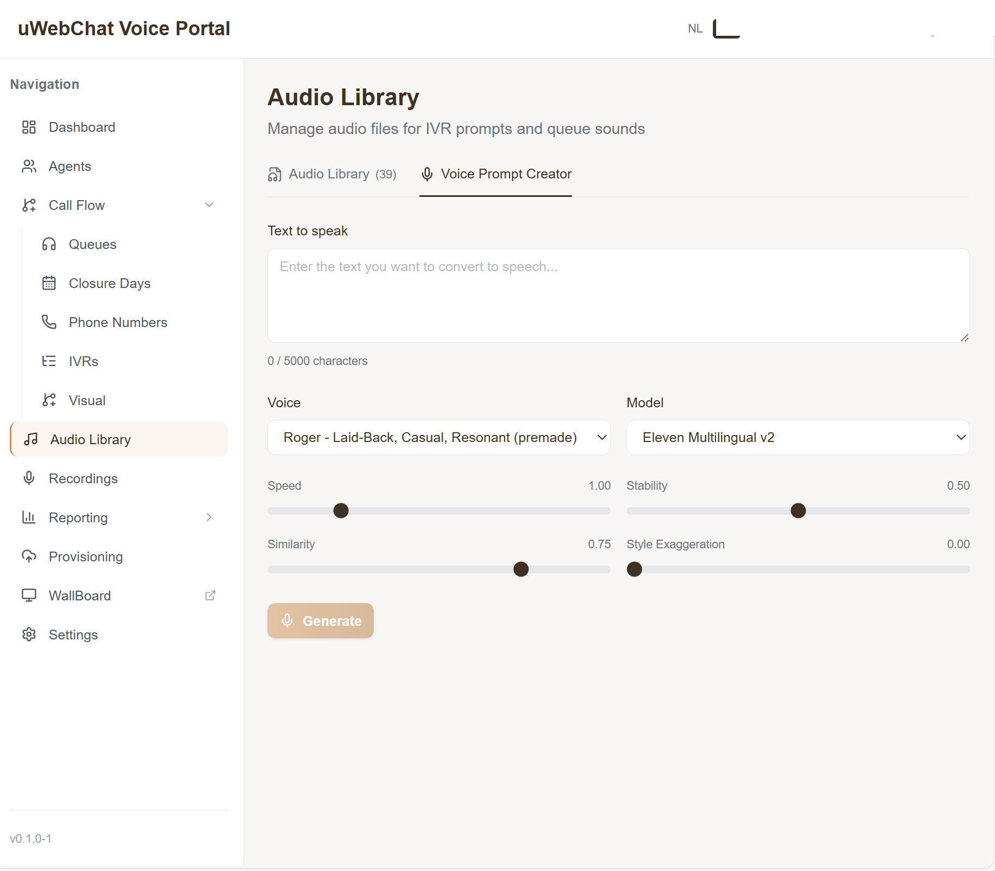Open Recordings via the microphone icon
The width and height of the screenshot is (995, 871).
point(29,478)
